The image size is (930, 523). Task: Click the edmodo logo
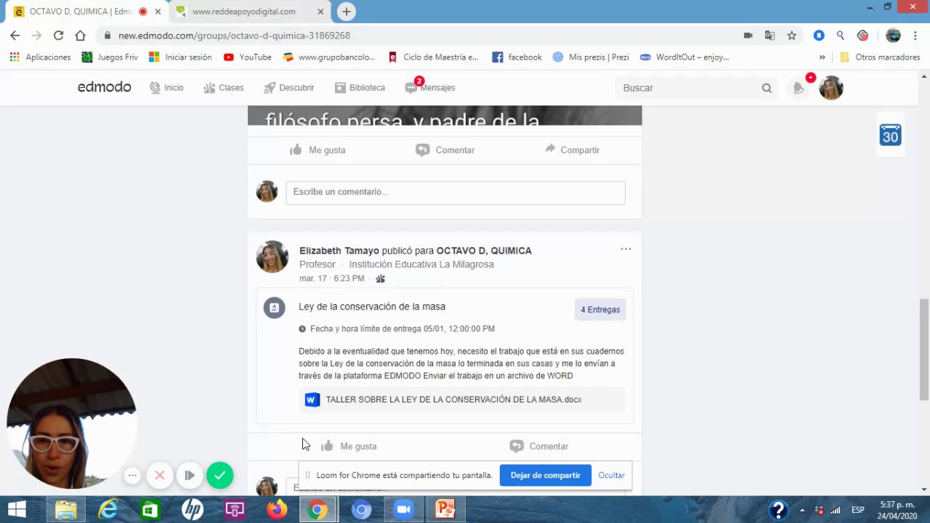pos(105,87)
